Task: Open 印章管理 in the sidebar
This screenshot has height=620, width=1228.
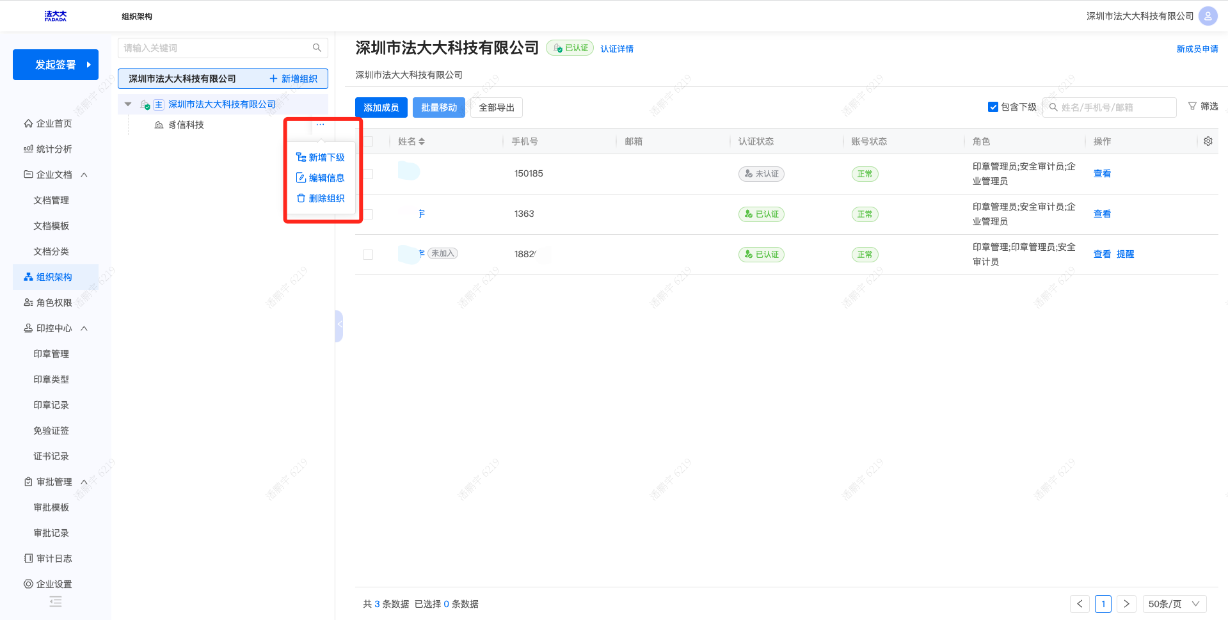Action: tap(51, 354)
